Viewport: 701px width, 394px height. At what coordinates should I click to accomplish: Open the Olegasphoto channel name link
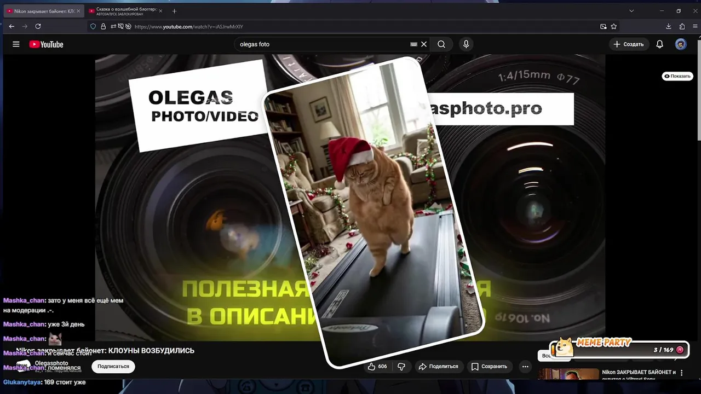coord(51,363)
